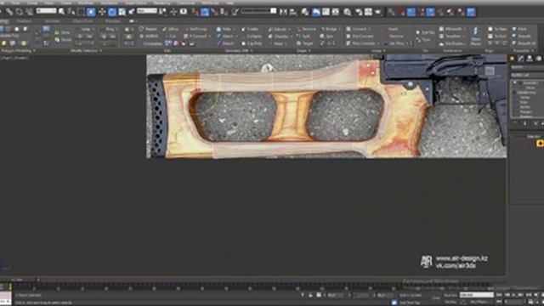
Task: Expand the Edges ribbon panel
Action: pyautogui.click(x=303, y=51)
